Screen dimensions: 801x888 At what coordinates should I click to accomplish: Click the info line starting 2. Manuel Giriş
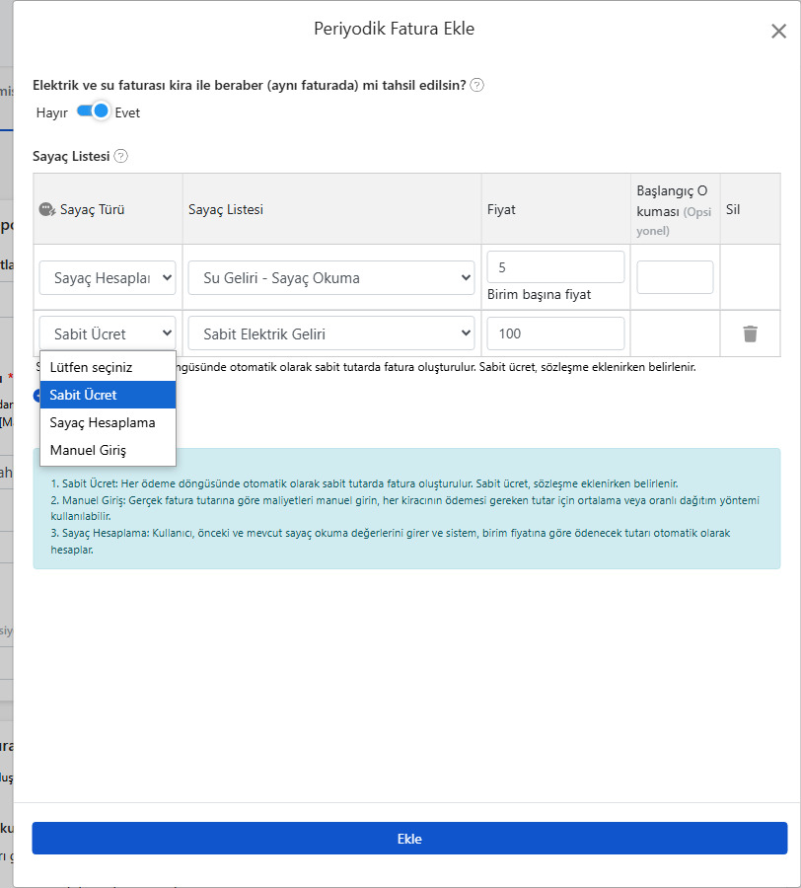[404, 508]
